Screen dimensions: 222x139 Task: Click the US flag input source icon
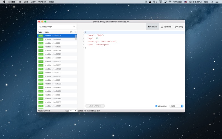186,2
